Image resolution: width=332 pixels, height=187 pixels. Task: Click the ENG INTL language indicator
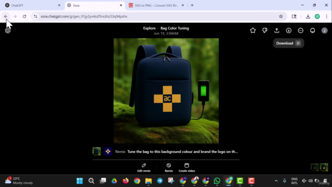pyautogui.click(x=294, y=181)
